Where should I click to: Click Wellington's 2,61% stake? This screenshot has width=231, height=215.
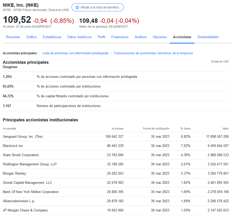186,164
